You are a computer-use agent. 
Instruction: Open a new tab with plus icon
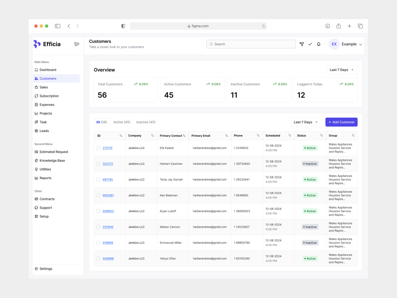click(x=349, y=26)
